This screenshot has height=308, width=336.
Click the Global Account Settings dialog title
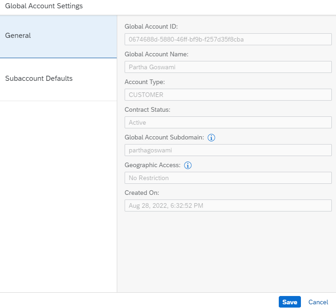44,6
